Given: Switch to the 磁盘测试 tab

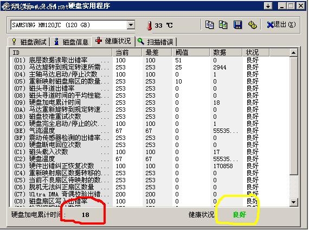Looking at the screenshot, I should tap(29, 42).
